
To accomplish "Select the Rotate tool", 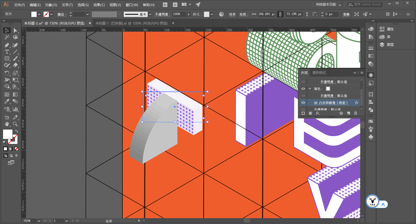I will click(x=7, y=73).
